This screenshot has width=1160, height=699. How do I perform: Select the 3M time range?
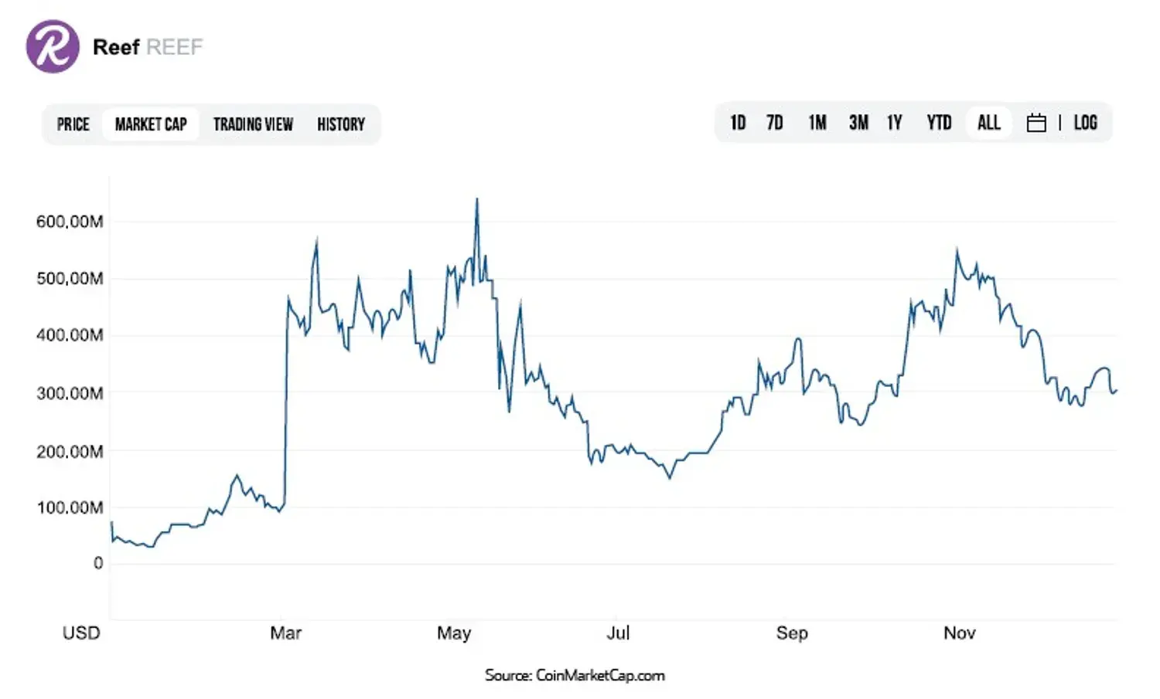[x=858, y=122]
